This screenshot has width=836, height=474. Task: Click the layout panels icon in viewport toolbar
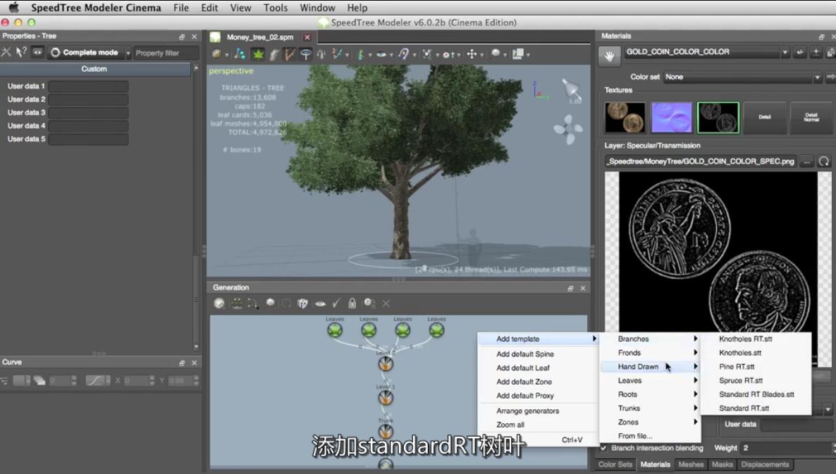517,54
